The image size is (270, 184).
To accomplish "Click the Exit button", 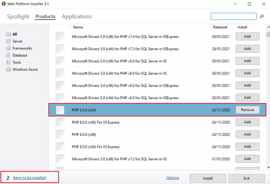I will coord(246,178).
